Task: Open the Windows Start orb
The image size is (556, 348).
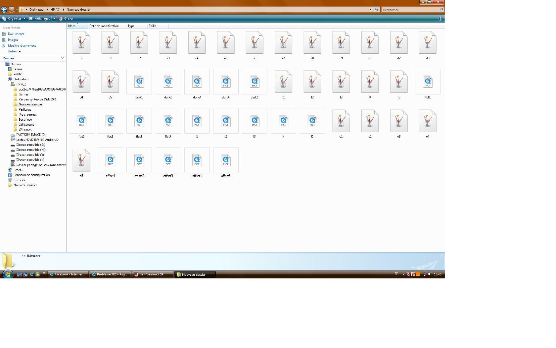Action: (7, 274)
